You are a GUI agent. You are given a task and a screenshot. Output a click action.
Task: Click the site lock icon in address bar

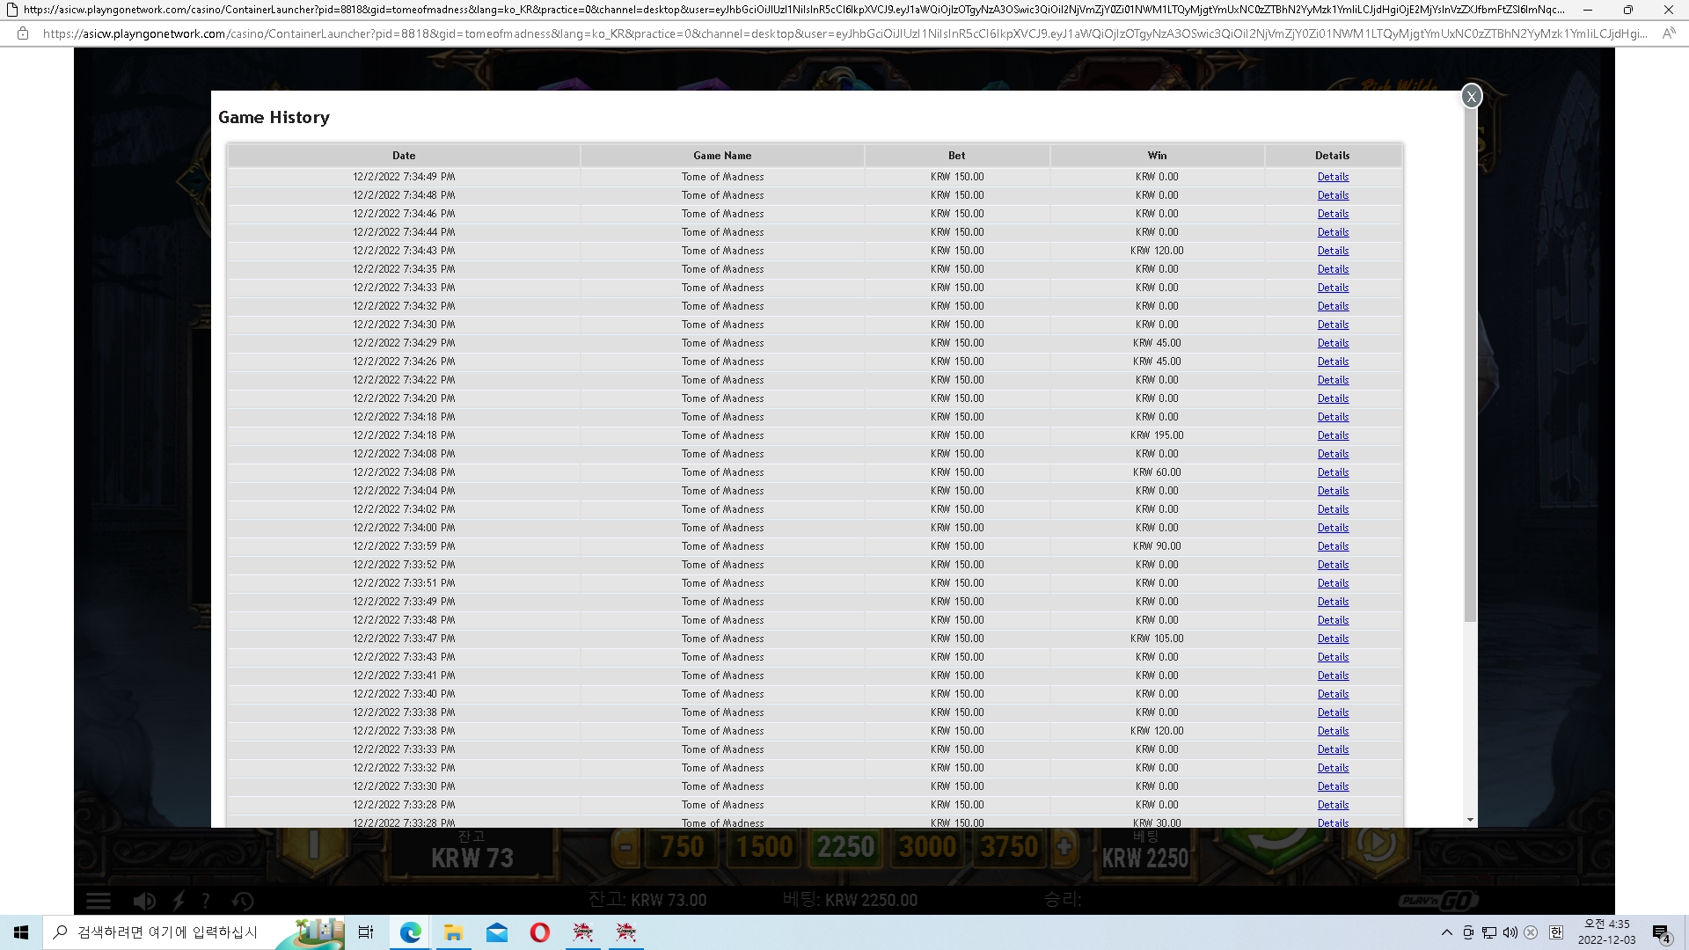tap(23, 33)
